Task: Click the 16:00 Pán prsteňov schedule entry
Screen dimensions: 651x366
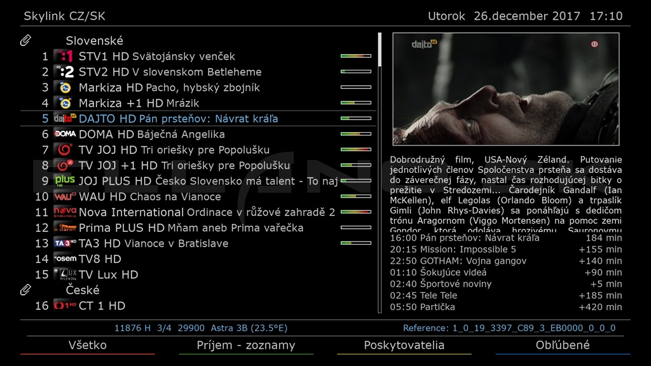Action: (x=505, y=238)
